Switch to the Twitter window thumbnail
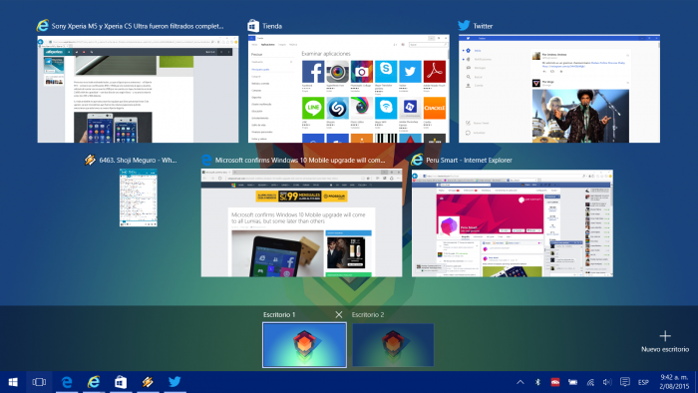The width and height of the screenshot is (698, 393). click(x=559, y=89)
